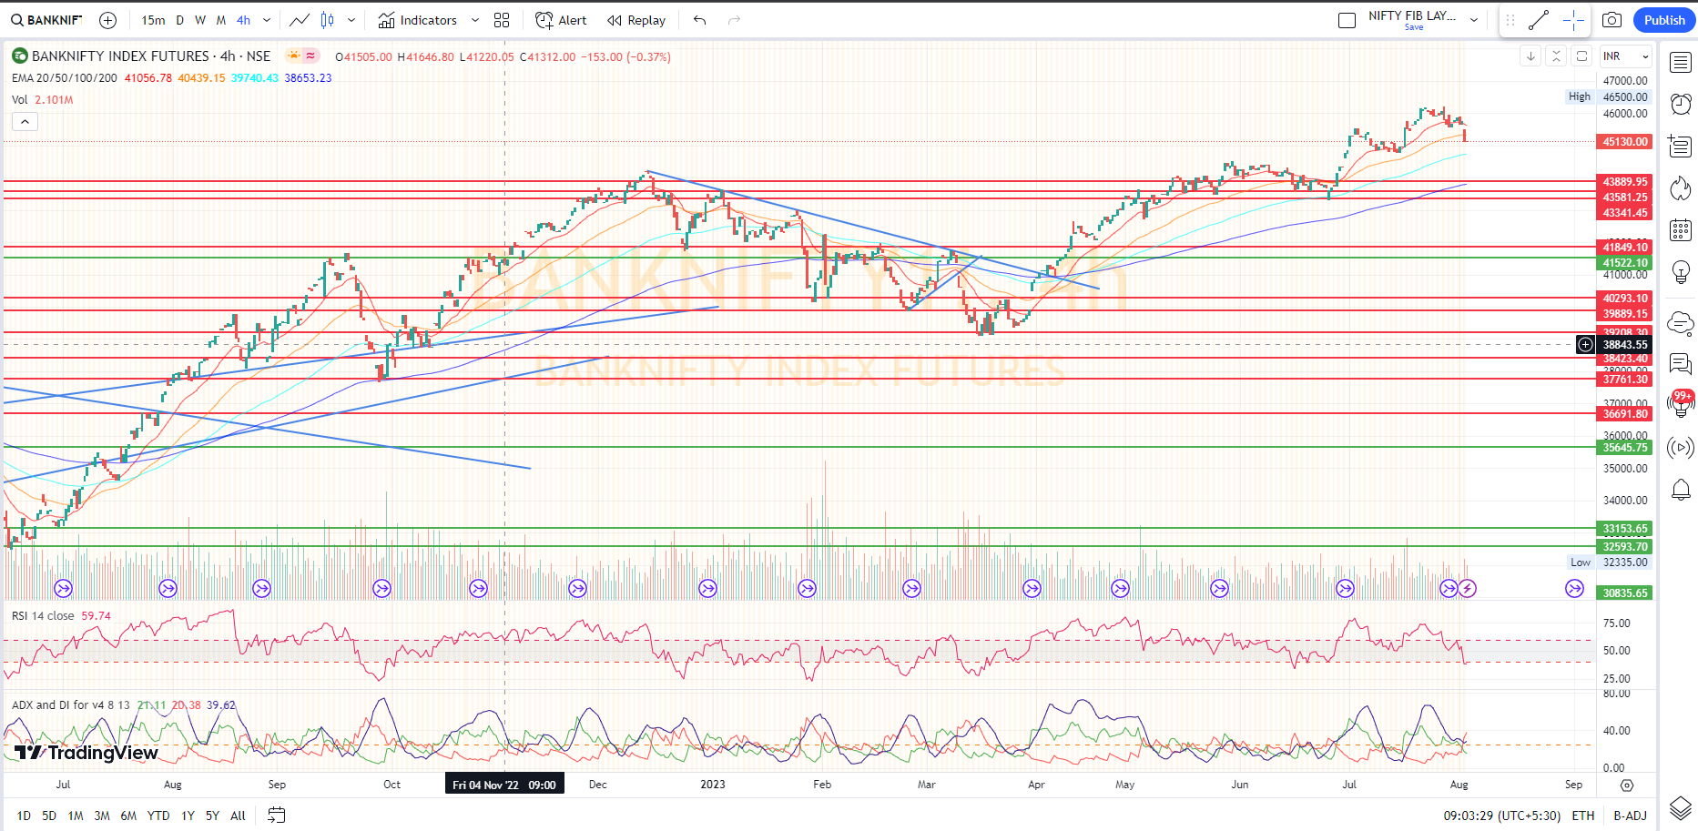Open the Alerts clock panel
The height and width of the screenshot is (831, 1698).
[x=1680, y=104]
